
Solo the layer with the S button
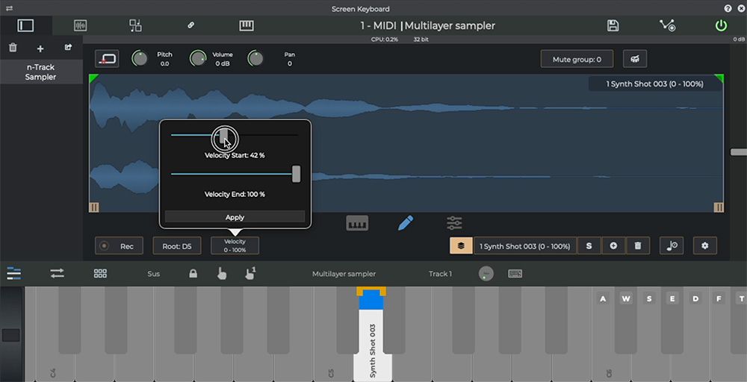(589, 246)
